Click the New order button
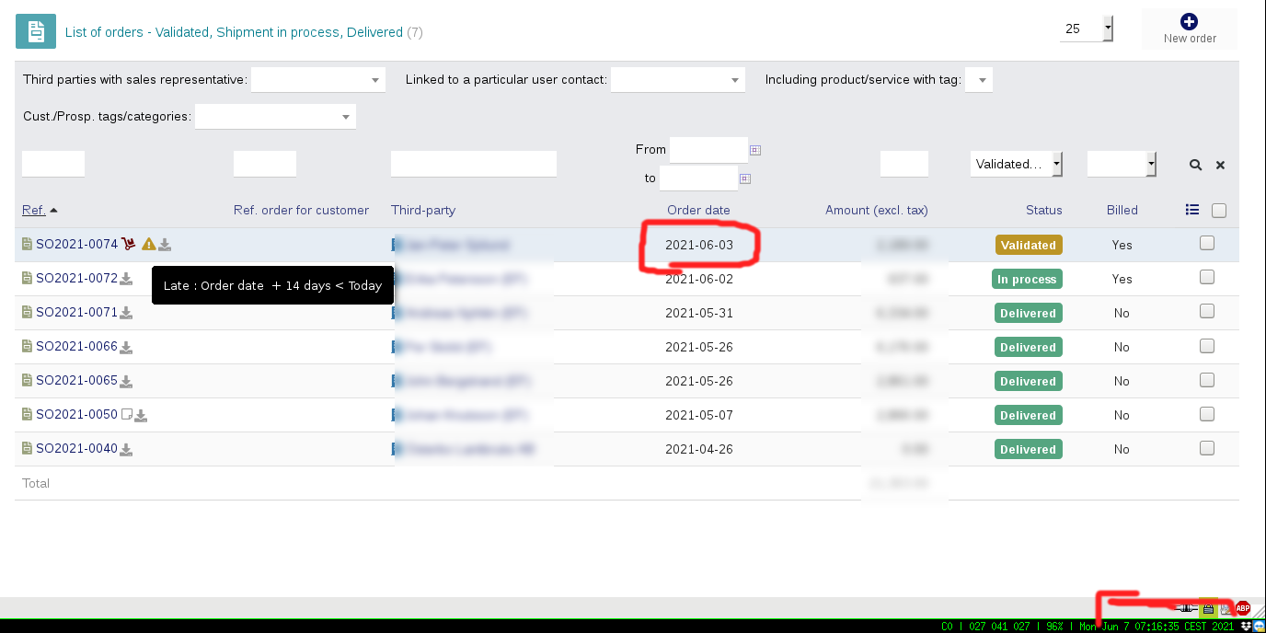1266x633 pixels. point(1189,29)
